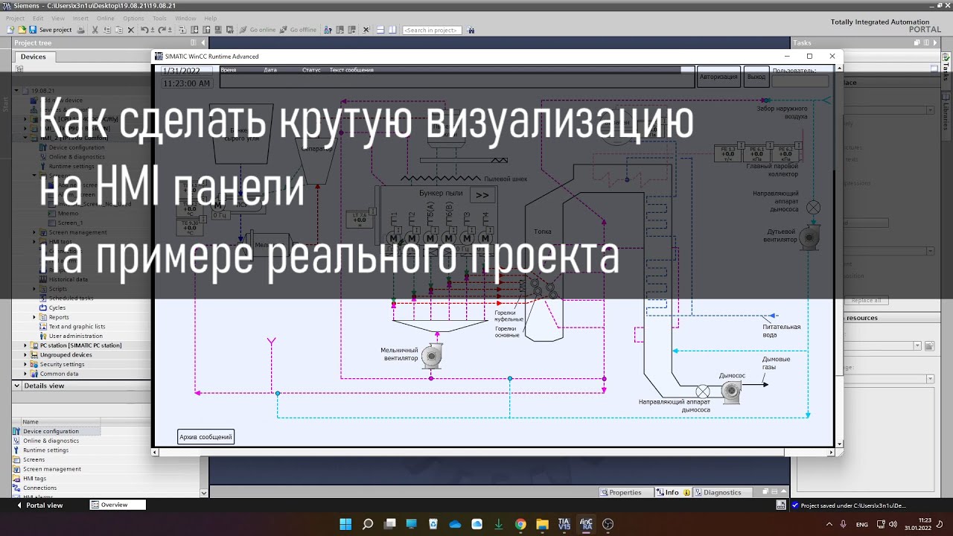This screenshot has height=536, width=953.
Task: Click the OBS Studio taskbar icon
Action: pos(608,524)
